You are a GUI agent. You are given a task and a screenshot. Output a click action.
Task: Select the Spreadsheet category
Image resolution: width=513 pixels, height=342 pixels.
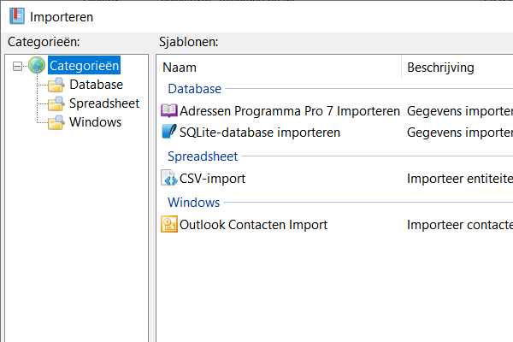coord(104,103)
